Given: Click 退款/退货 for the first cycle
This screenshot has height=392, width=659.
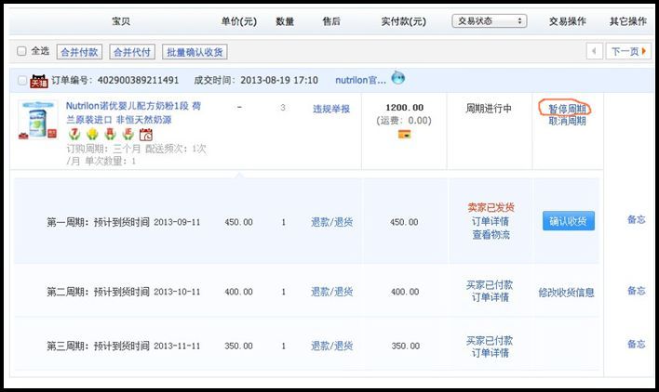Looking at the screenshot, I should [x=331, y=222].
